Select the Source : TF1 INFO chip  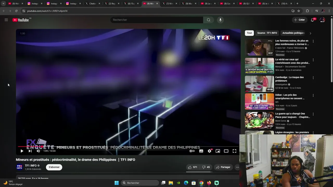click(267, 33)
